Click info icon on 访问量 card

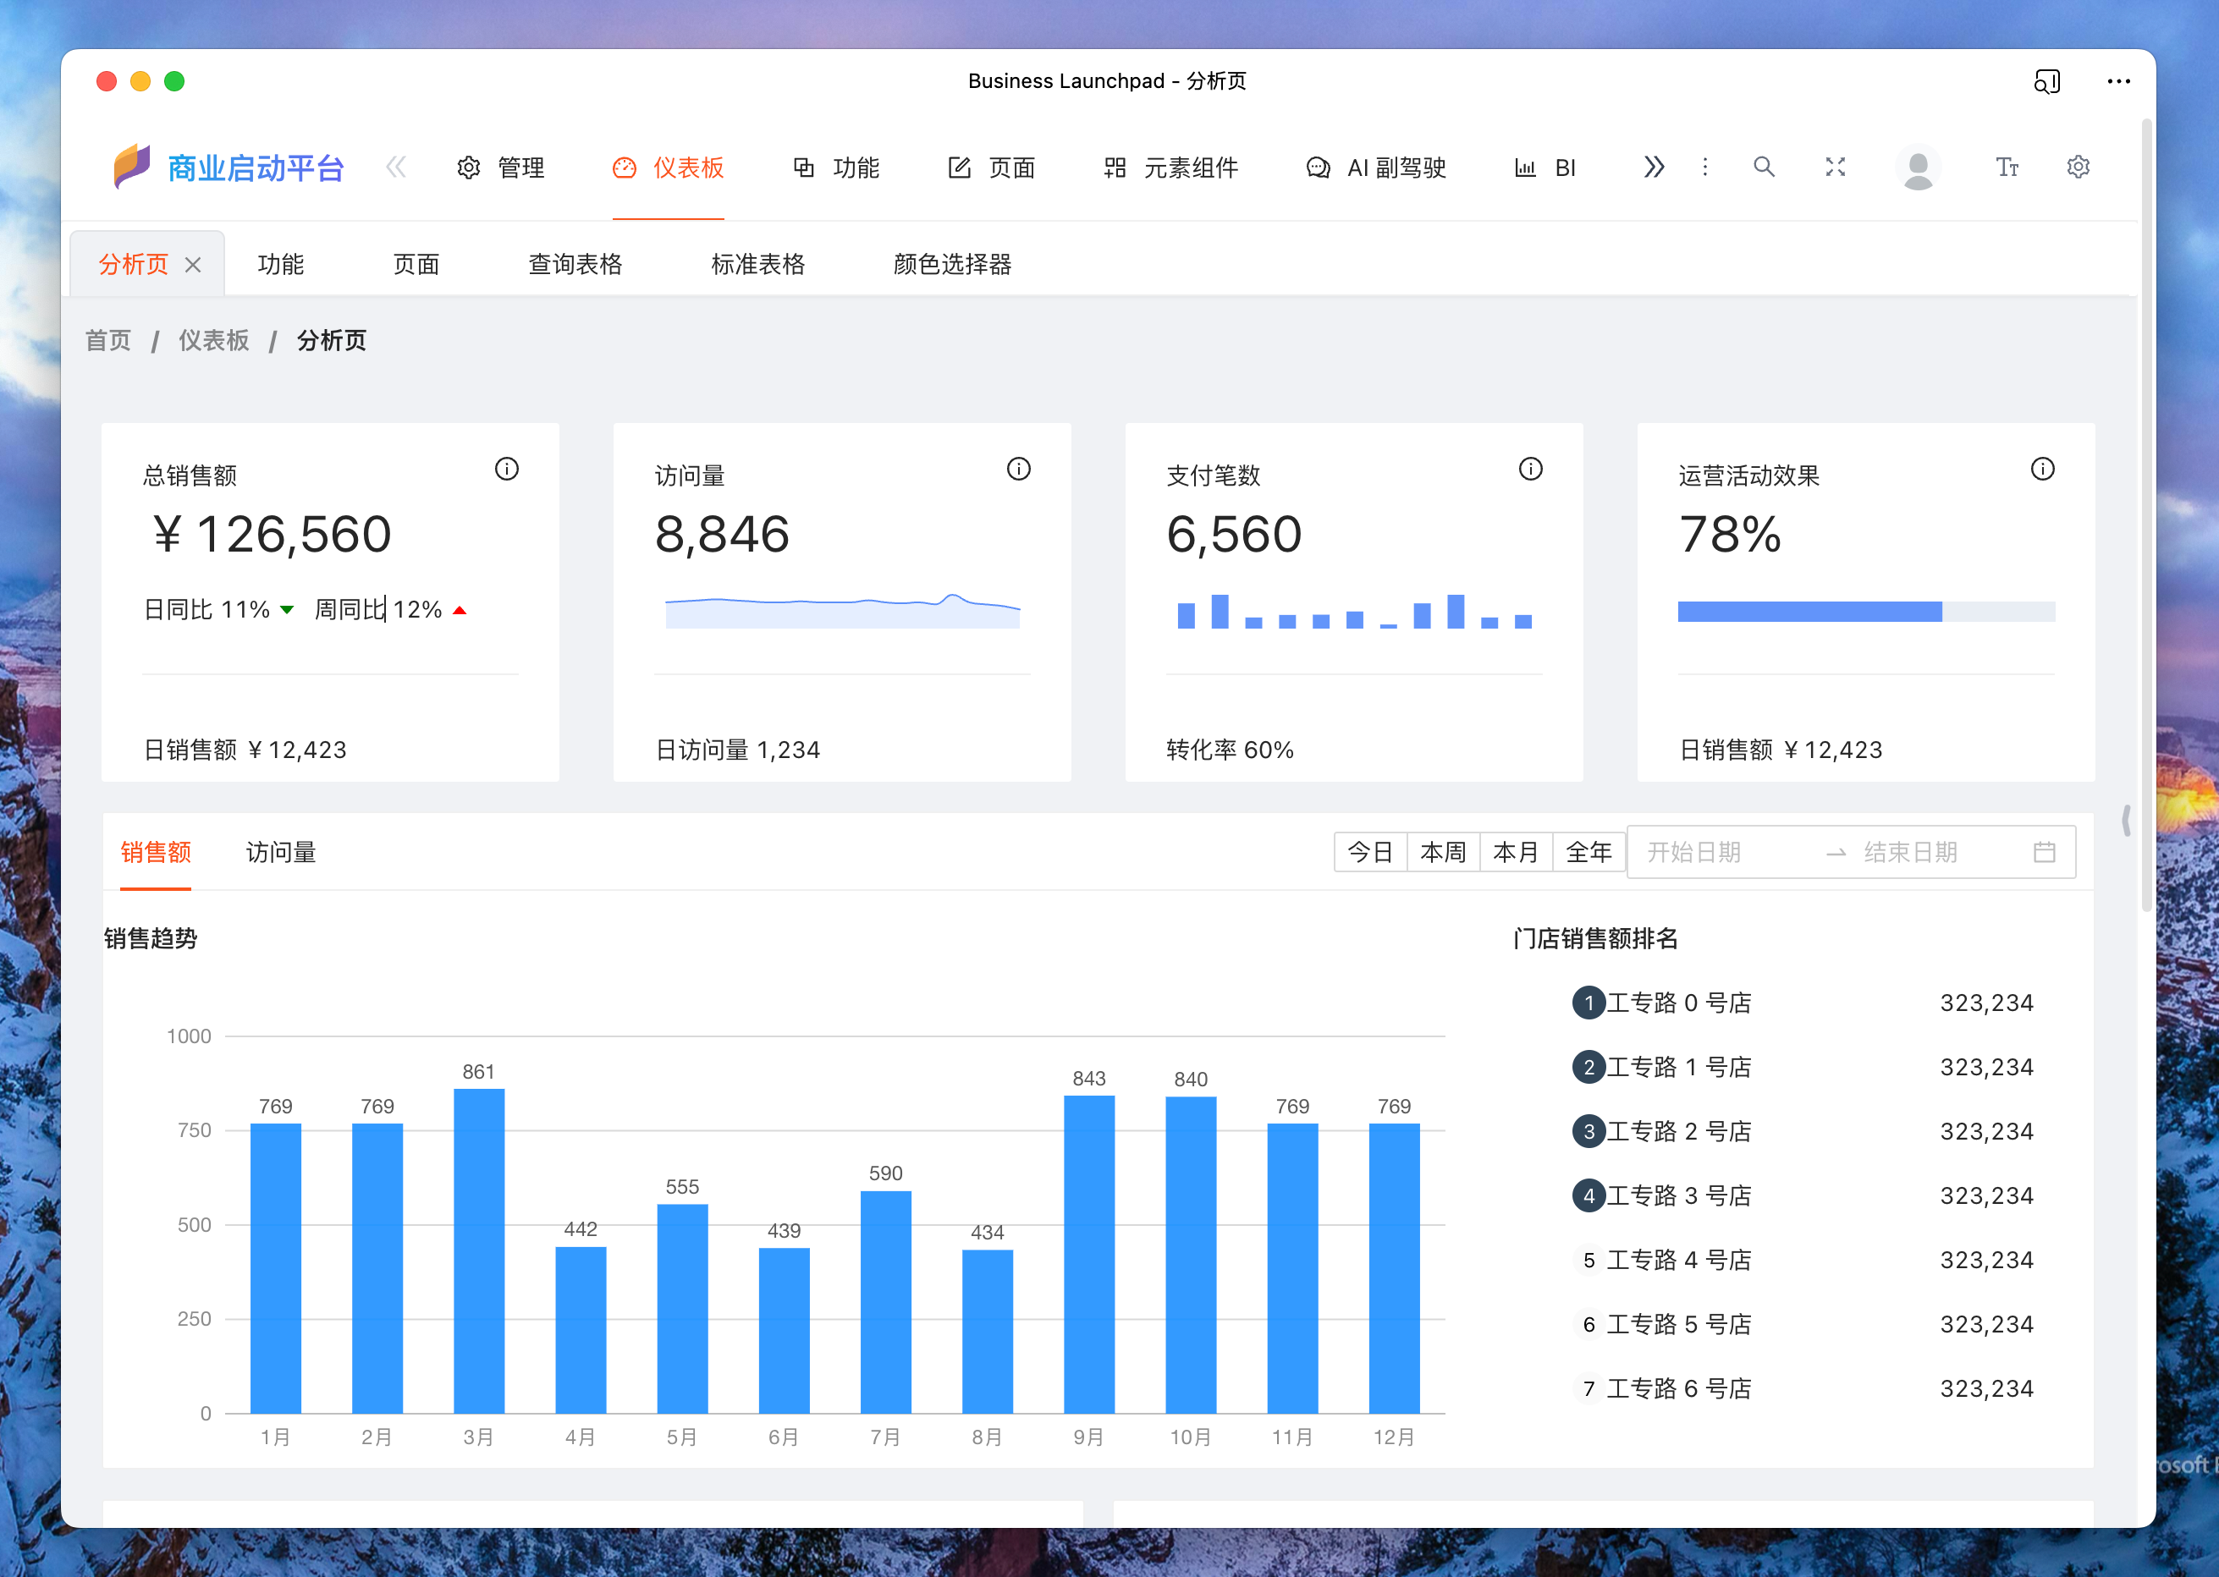(1019, 469)
